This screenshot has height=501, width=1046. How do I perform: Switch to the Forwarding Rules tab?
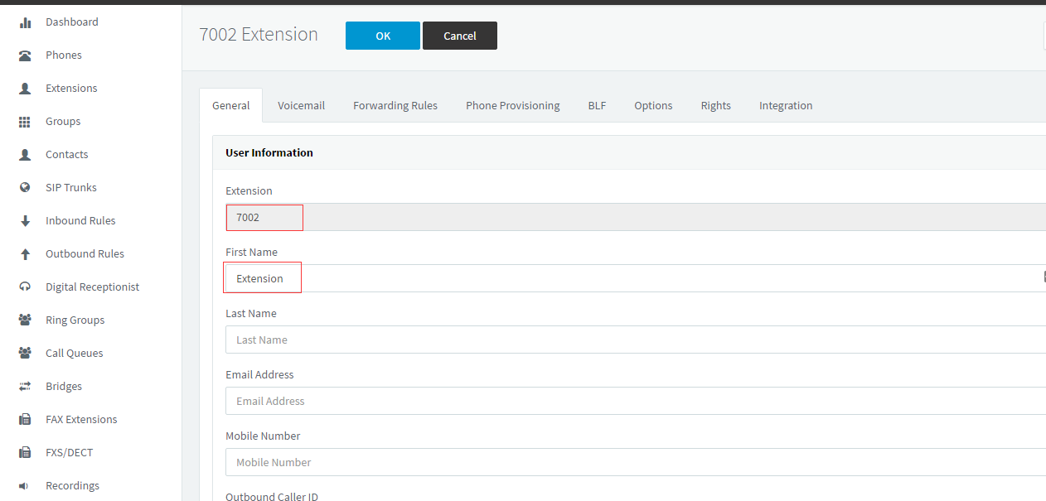coord(395,105)
